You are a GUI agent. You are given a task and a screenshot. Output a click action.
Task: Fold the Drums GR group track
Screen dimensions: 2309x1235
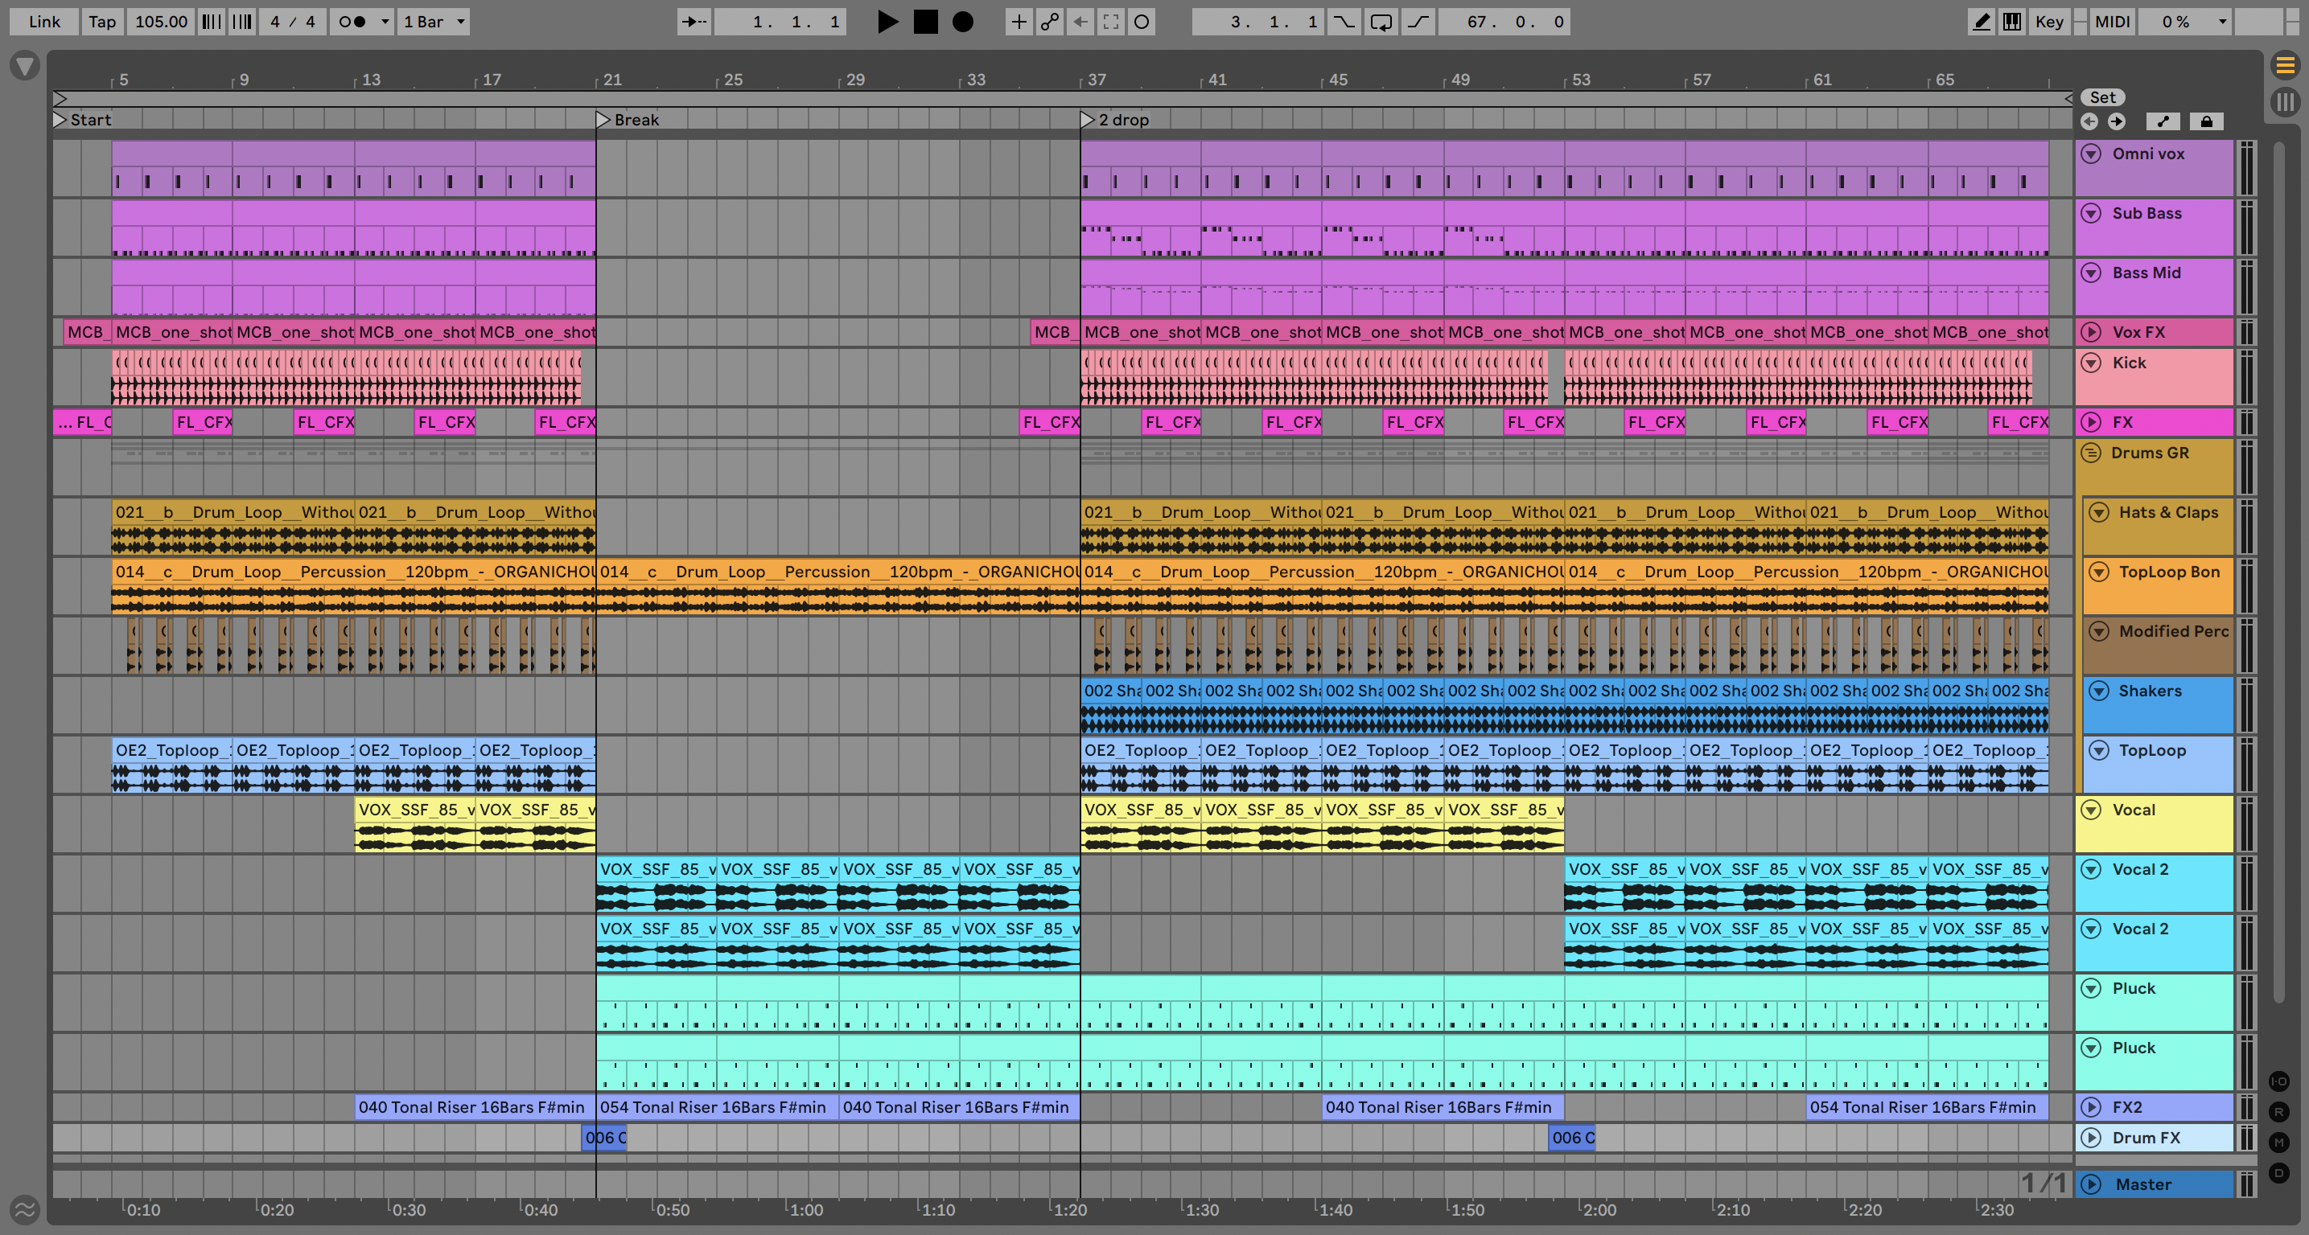2091,452
